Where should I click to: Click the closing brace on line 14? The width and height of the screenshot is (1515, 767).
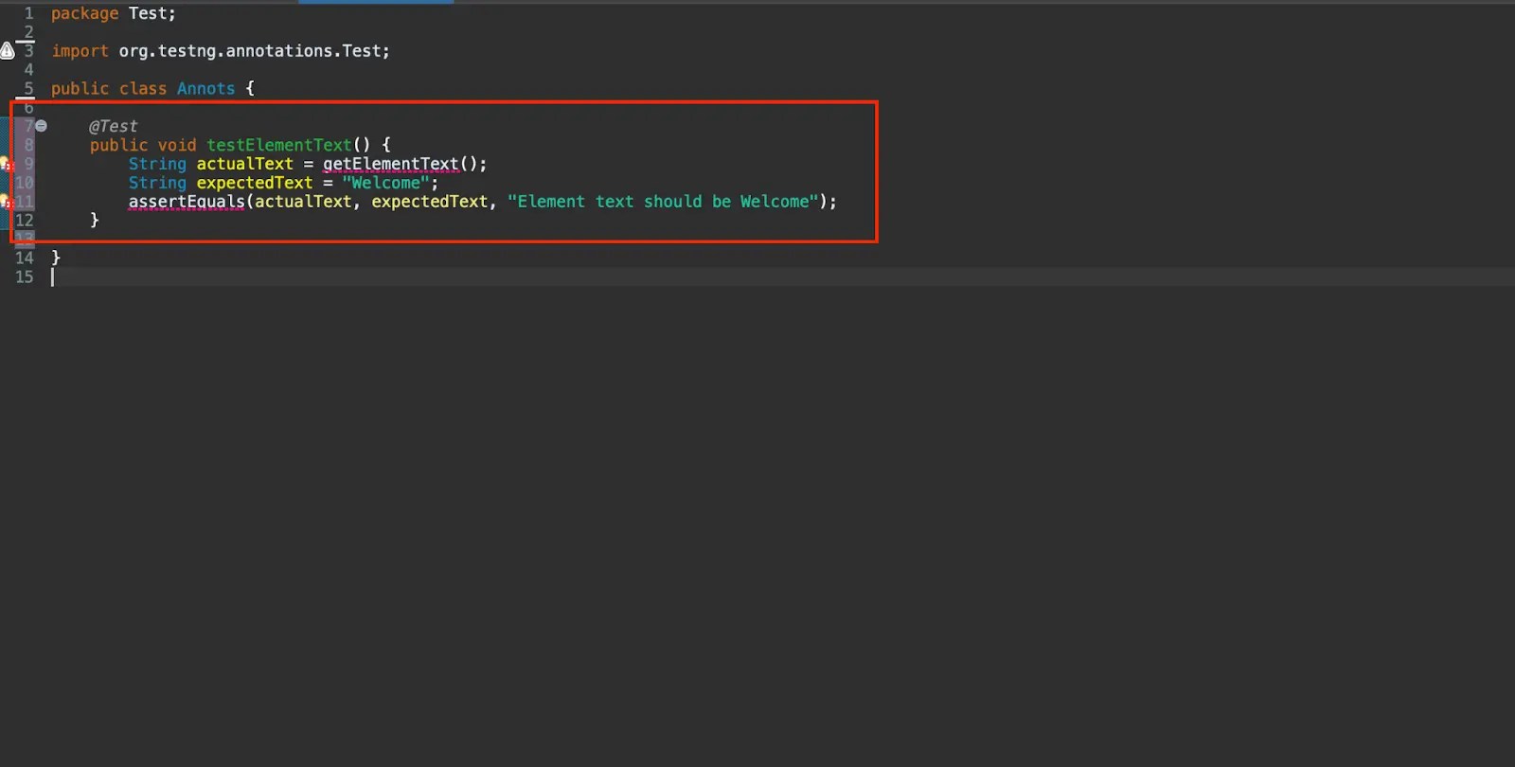tap(56, 258)
